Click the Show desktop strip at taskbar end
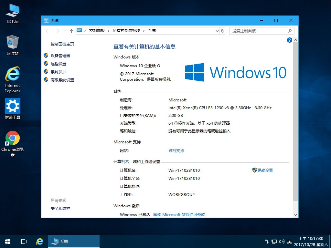Image resolution: width=331 pixels, height=248 pixels. (x=330, y=242)
